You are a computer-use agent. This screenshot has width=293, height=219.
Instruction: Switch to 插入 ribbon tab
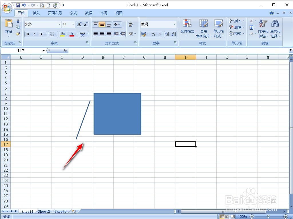[x=36, y=13]
